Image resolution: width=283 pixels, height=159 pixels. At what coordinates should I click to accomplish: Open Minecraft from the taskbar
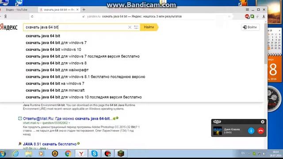(121, 154)
